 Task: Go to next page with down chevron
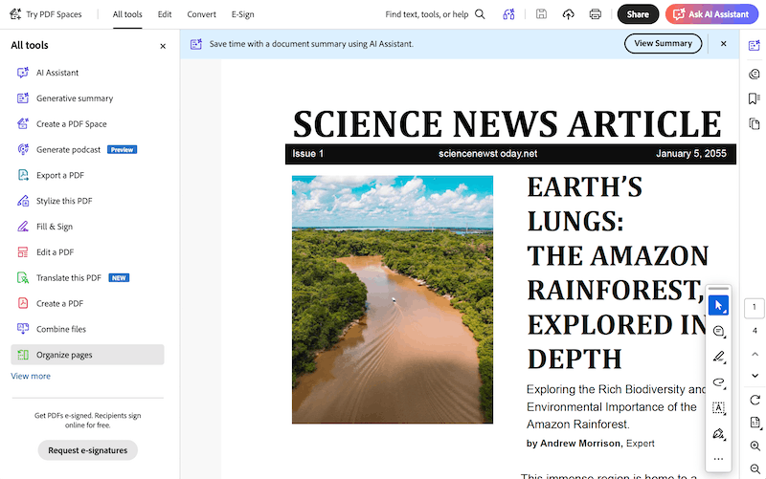(755, 376)
